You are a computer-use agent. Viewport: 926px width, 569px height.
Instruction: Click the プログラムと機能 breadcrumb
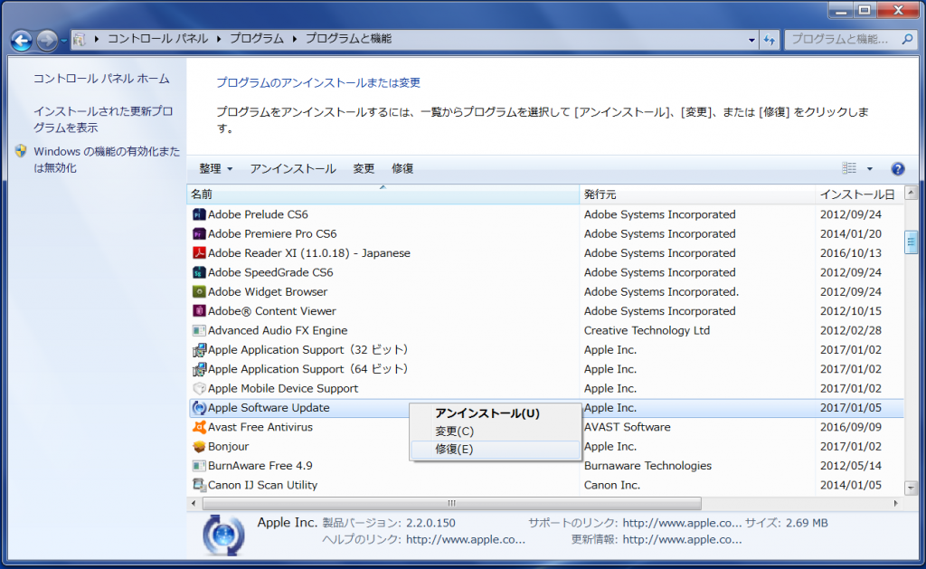[348, 39]
